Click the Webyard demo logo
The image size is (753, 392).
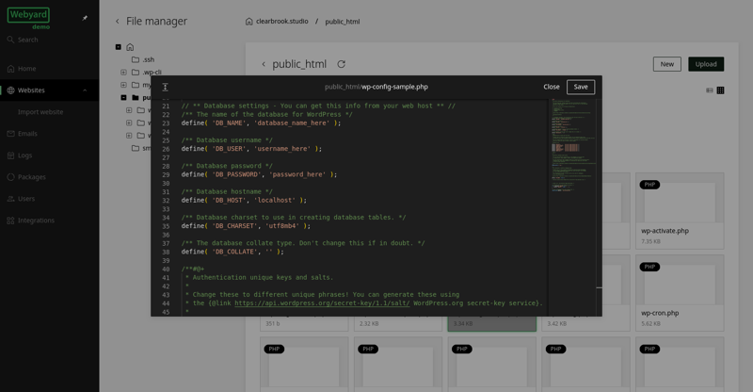tap(29, 18)
